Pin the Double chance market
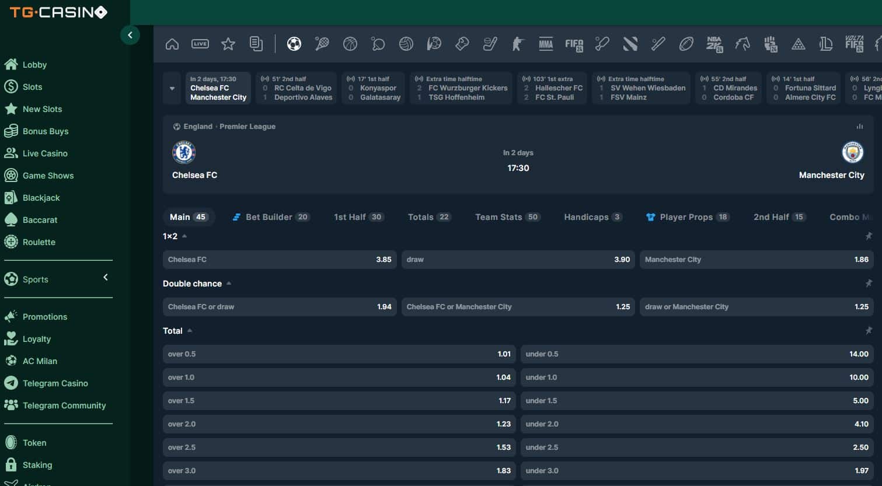Viewport: 882px width, 486px height. 869,283
